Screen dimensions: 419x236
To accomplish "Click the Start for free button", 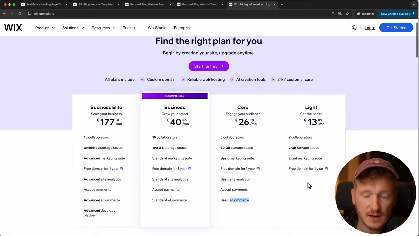I will (209, 66).
